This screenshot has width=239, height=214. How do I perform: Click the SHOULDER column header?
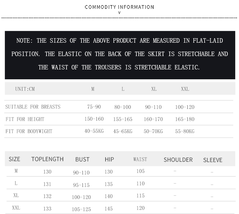[178, 160]
